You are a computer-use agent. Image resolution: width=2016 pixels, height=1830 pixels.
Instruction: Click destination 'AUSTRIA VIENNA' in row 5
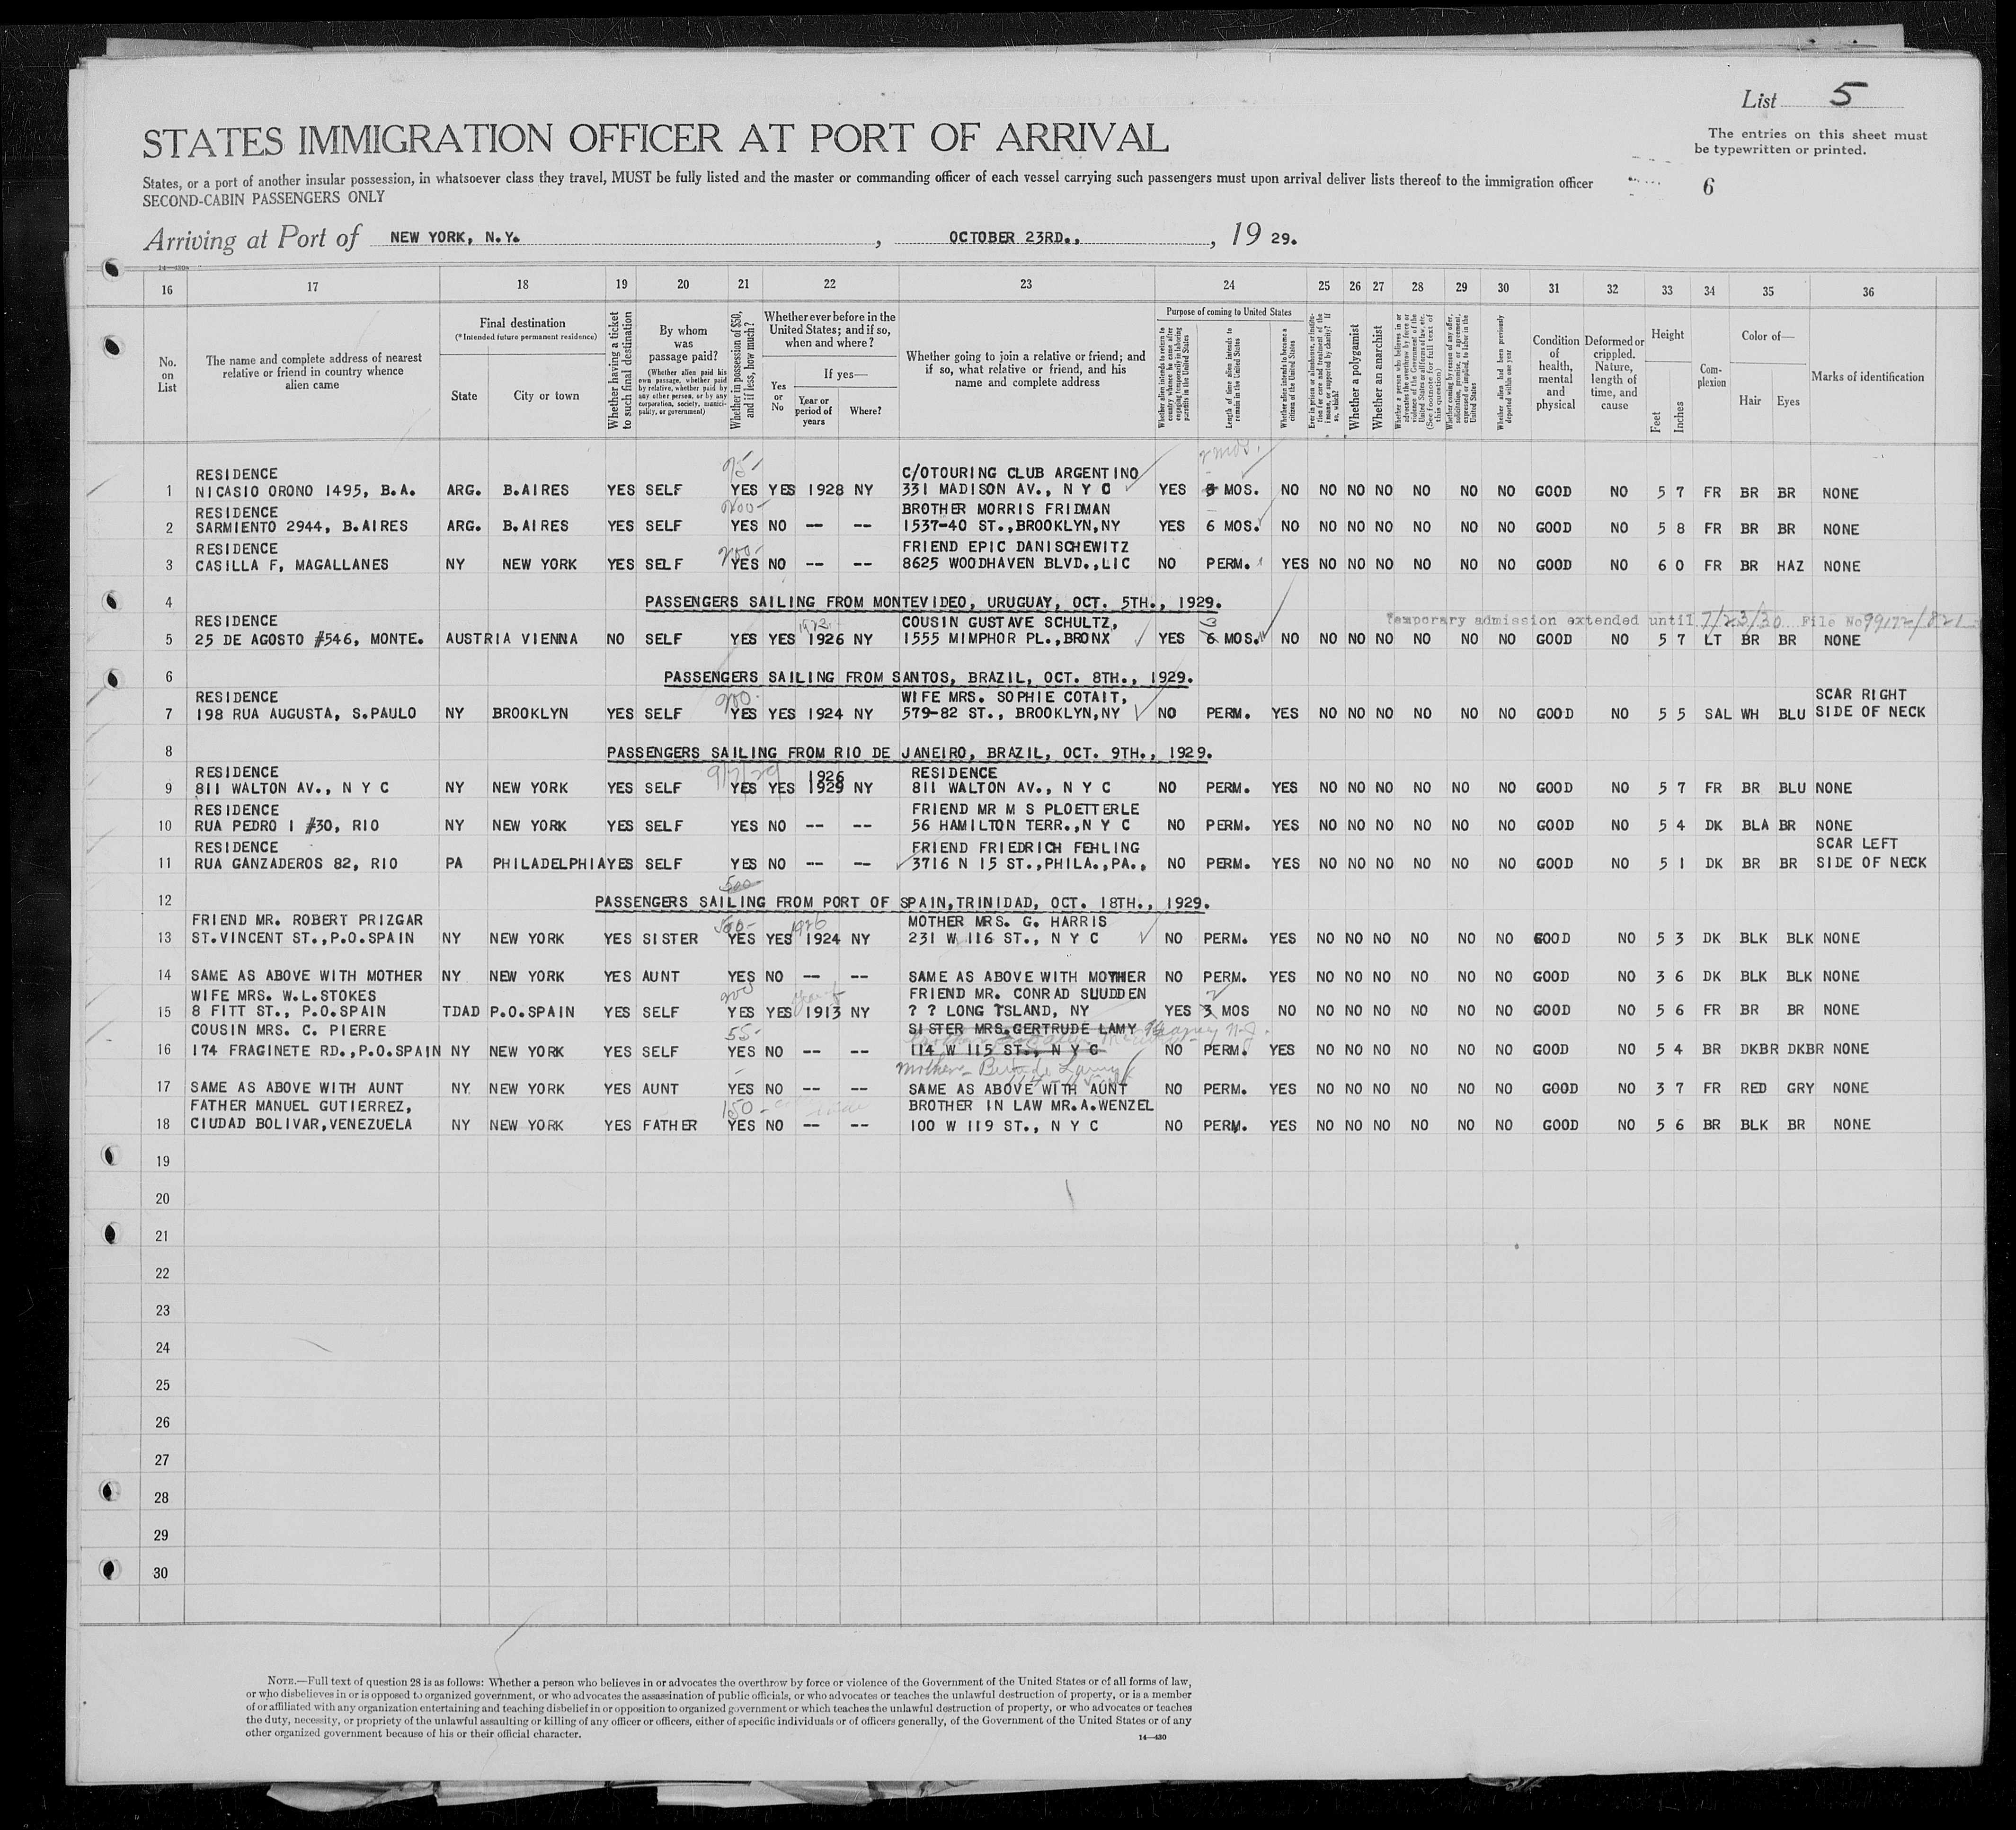point(511,639)
